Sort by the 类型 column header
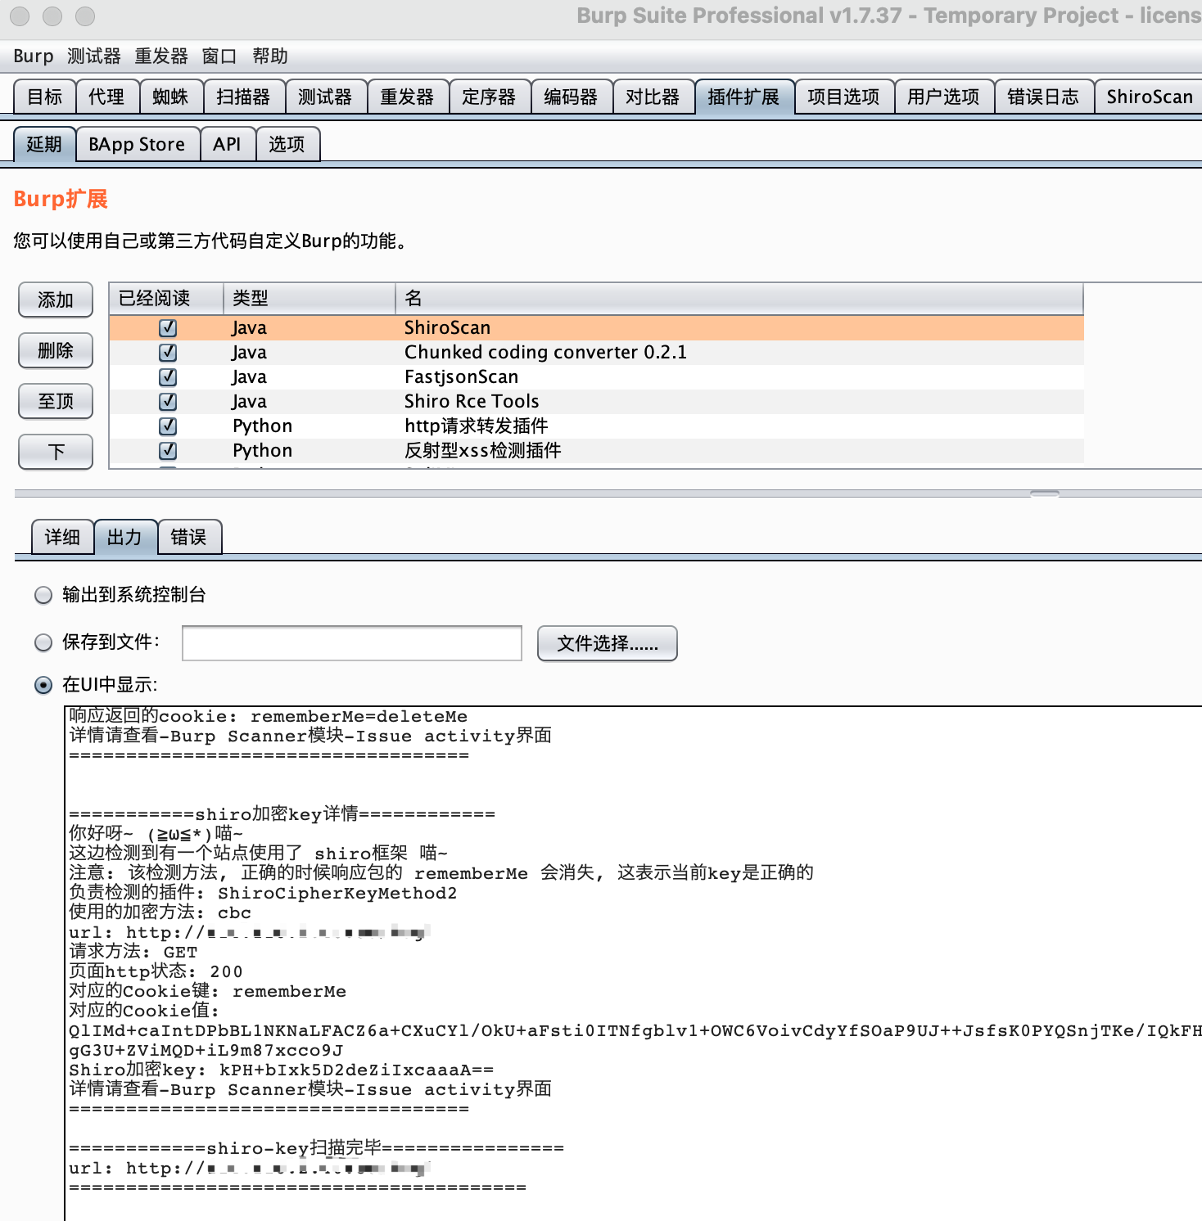This screenshot has height=1221, width=1202. (x=310, y=299)
